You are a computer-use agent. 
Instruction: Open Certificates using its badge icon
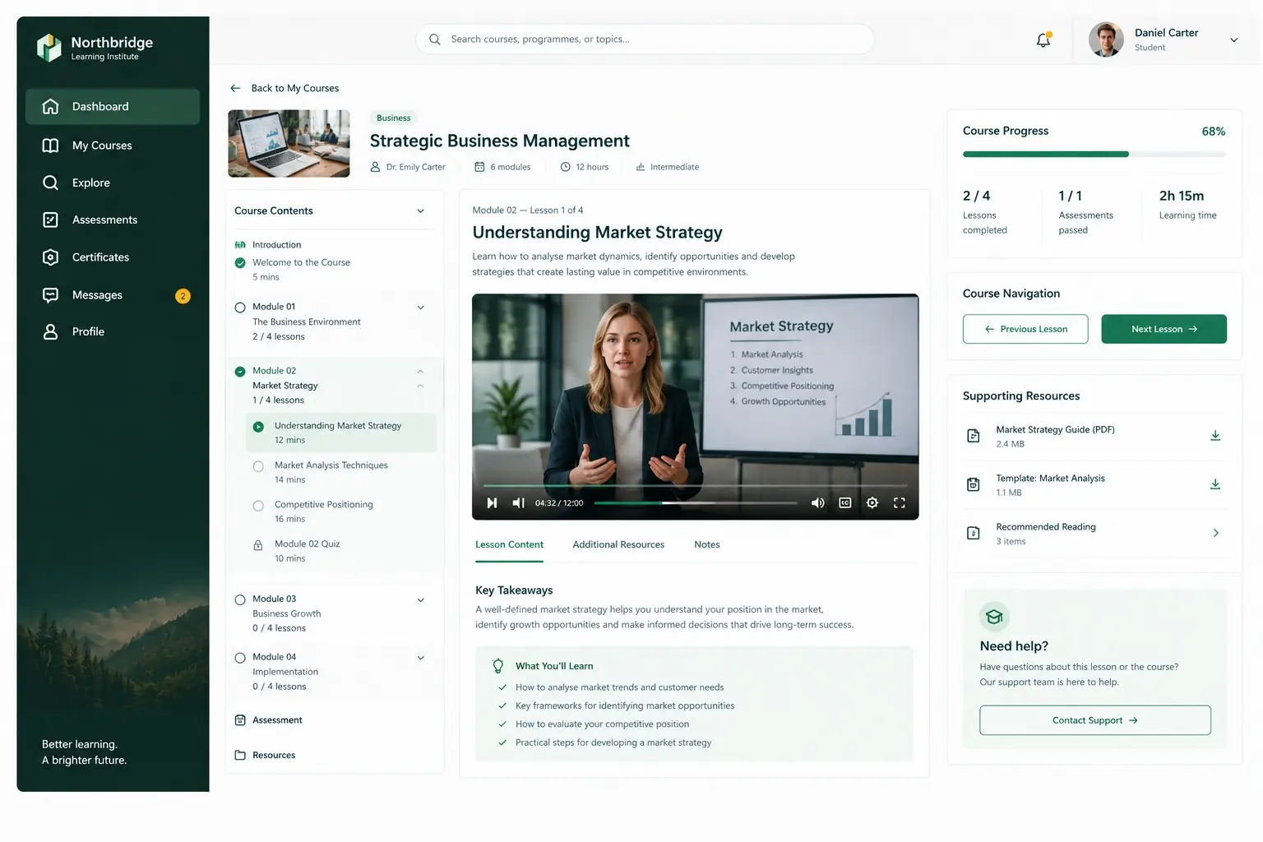pos(50,257)
